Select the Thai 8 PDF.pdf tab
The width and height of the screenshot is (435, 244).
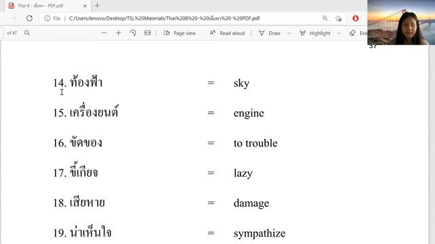point(47,5)
